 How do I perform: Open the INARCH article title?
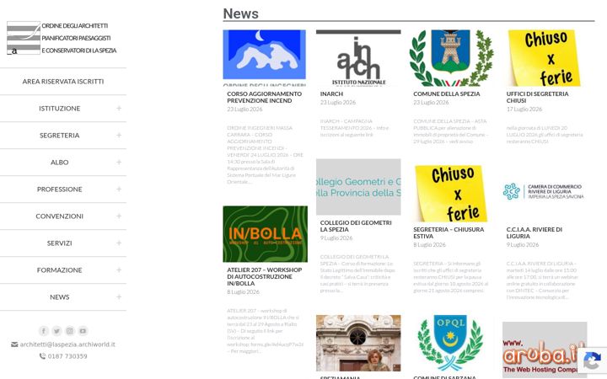[331, 93]
